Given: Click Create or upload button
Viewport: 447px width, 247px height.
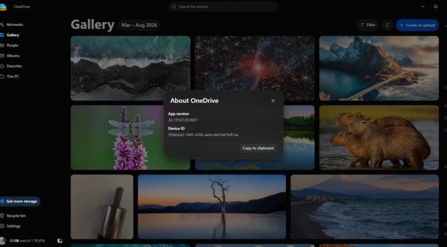Looking at the screenshot, I should [417, 25].
